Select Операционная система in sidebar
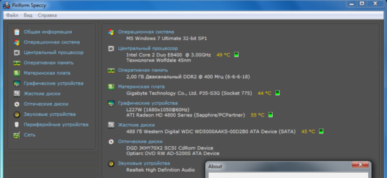 (52, 42)
